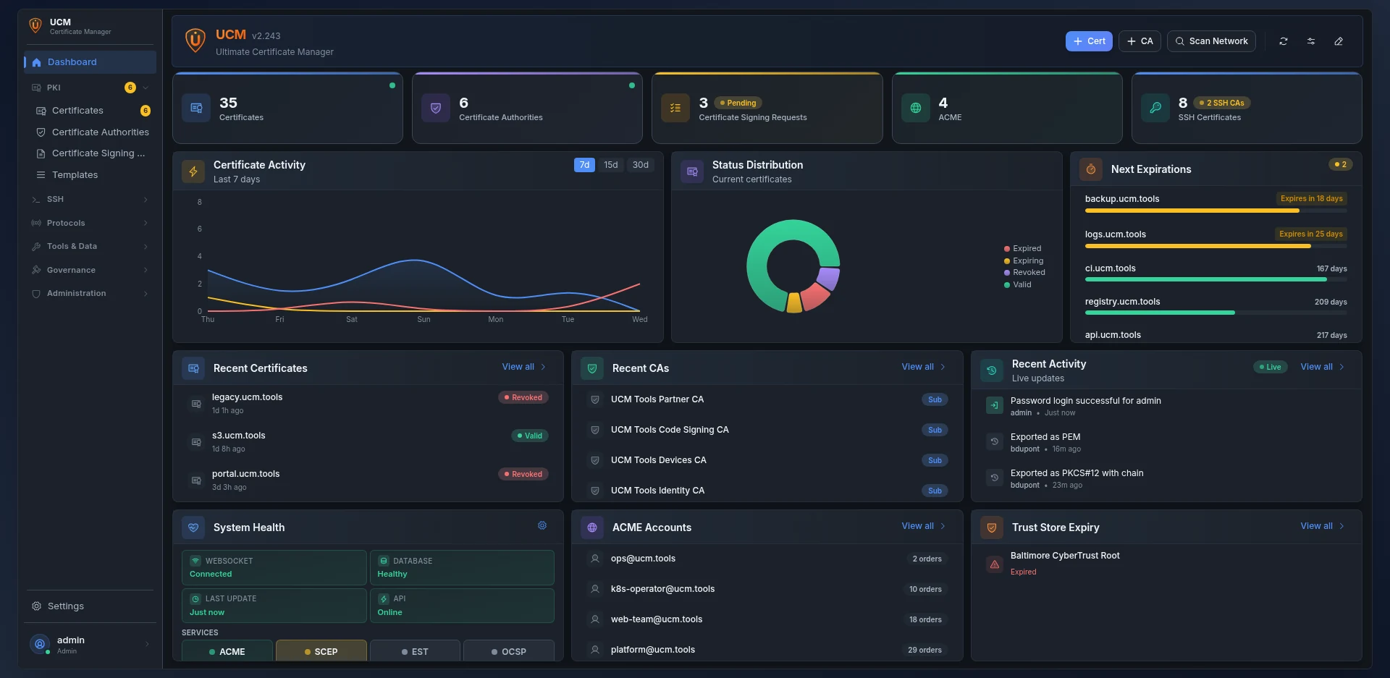Select the 7d activity range
The height and width of the screenshot is (678, 1390).
click(584, 165)
